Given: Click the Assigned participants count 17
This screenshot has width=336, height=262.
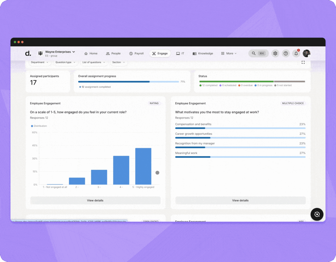Looking at the screenshot, I should (33, 83).
